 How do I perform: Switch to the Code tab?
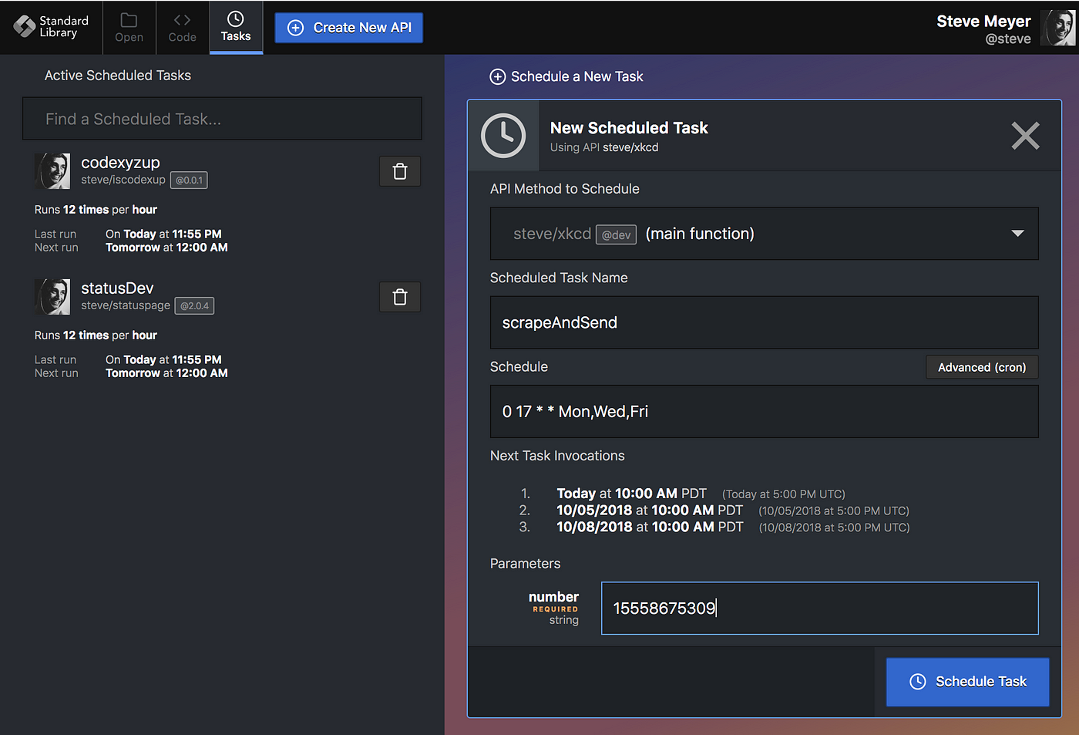[182, 28]
